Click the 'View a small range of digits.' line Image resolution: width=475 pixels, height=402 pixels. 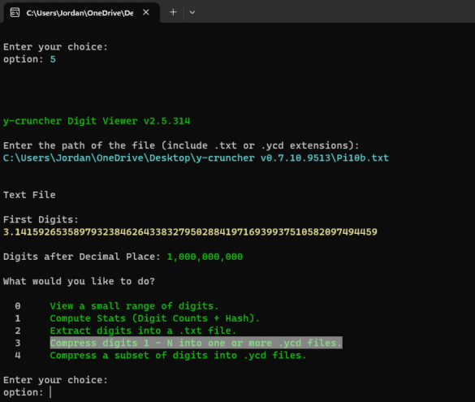coord(134,305)
